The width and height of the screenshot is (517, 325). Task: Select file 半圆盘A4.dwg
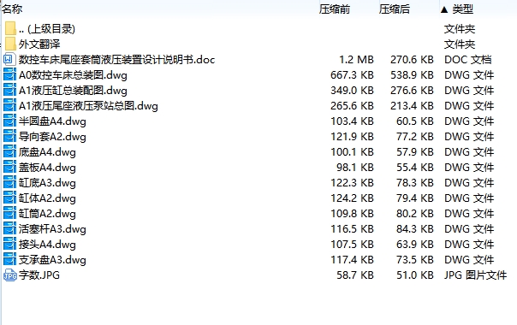coord(52,121)
